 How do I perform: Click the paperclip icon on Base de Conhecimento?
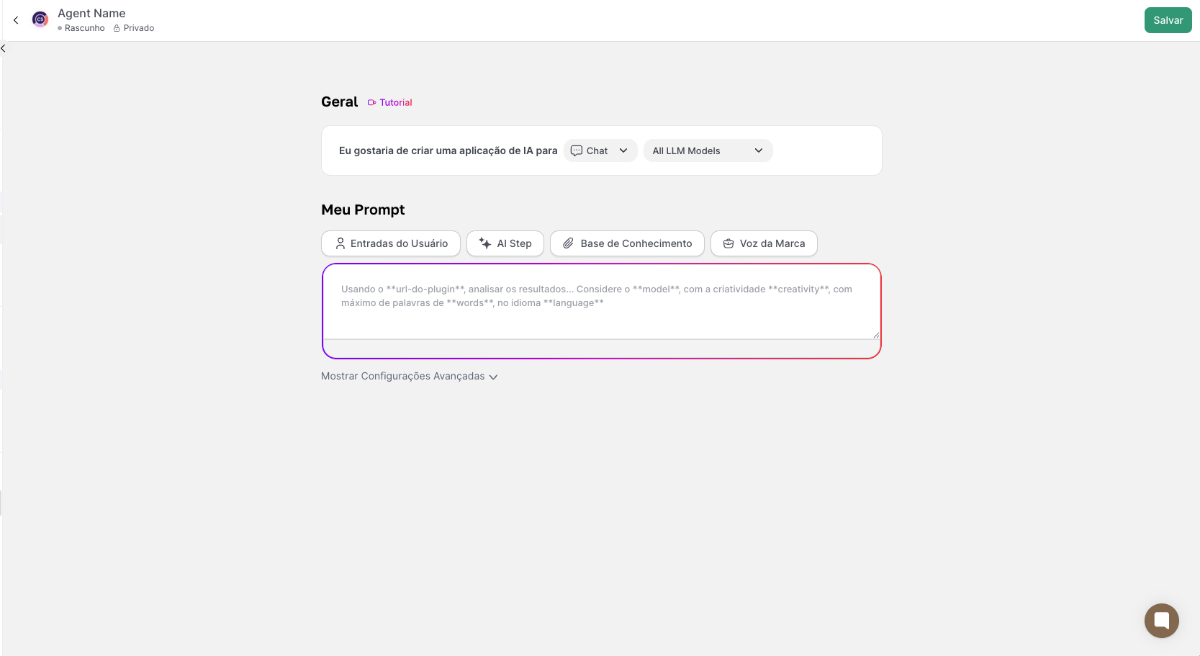click(x=568, y=243)
